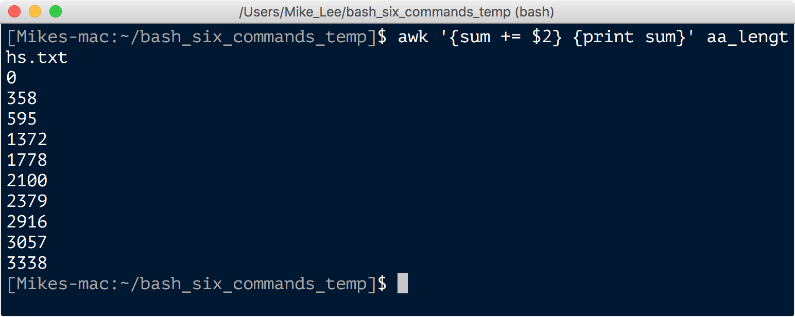The width and height of the screenshot is (795, 317).
Task: Minimize the terminal with yellow button
Action: coord(35,11)
